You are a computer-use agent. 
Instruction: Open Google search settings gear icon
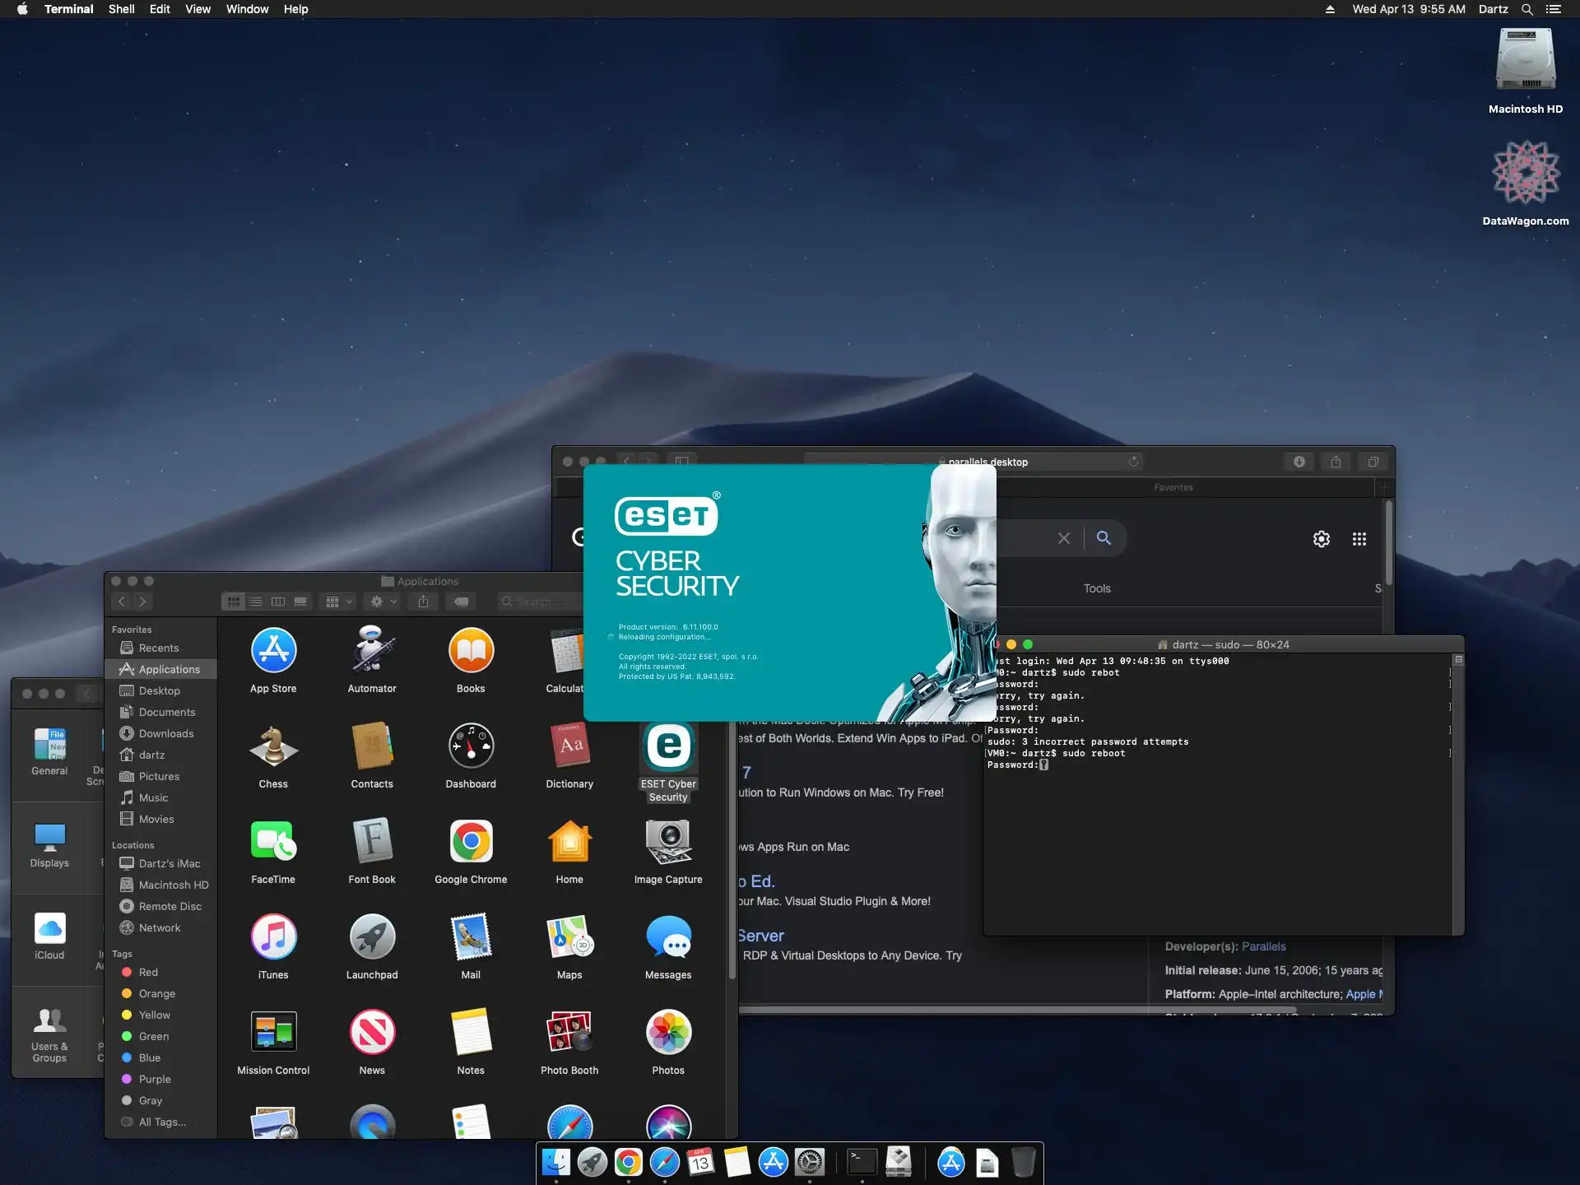pos(1321,539)
